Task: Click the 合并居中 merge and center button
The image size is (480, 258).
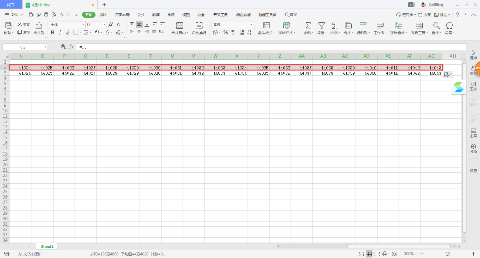Action: pos(180,28)
